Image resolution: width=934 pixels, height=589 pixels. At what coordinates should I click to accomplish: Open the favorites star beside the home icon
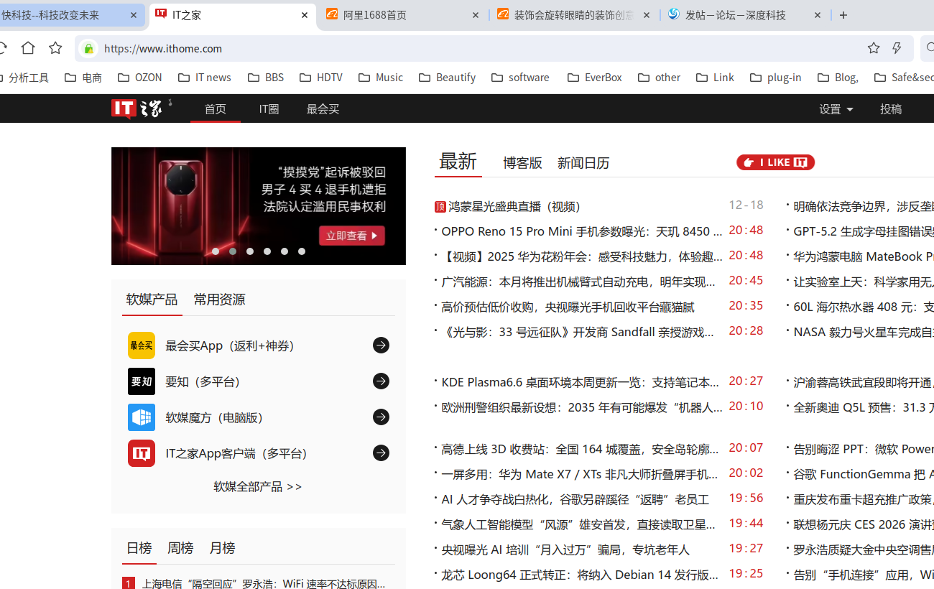[x=55, y=48]
